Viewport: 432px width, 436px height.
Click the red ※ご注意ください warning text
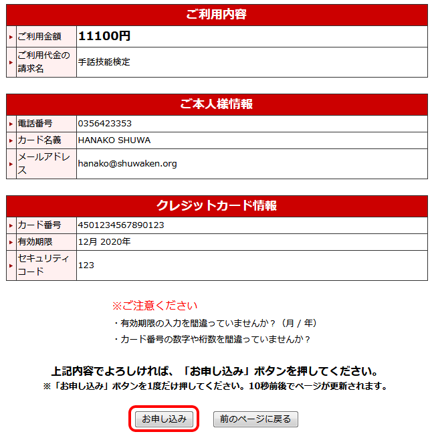pyautogui.click(x=155, y=306)
